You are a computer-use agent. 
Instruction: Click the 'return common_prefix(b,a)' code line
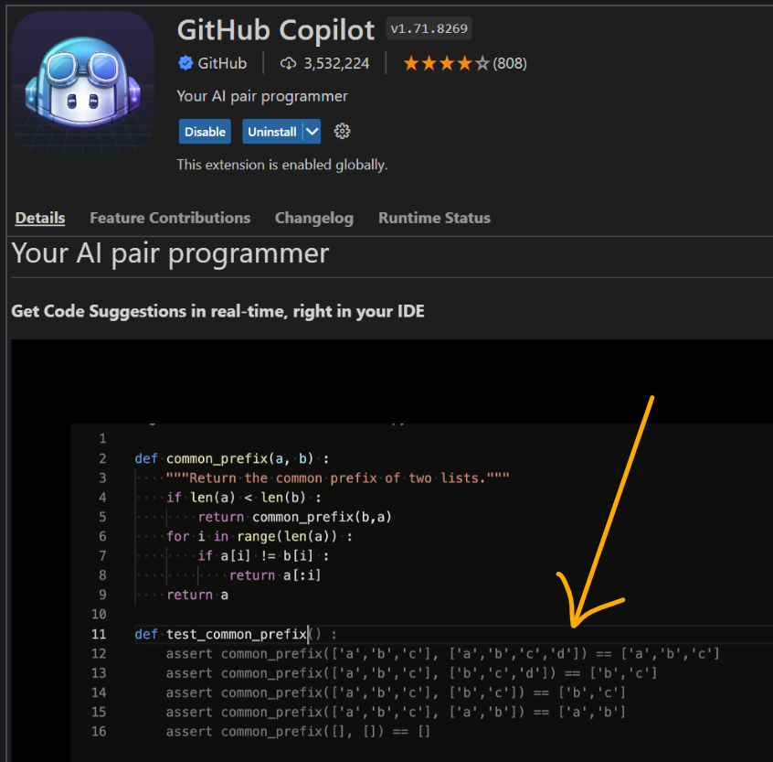(x=294, y=517)
